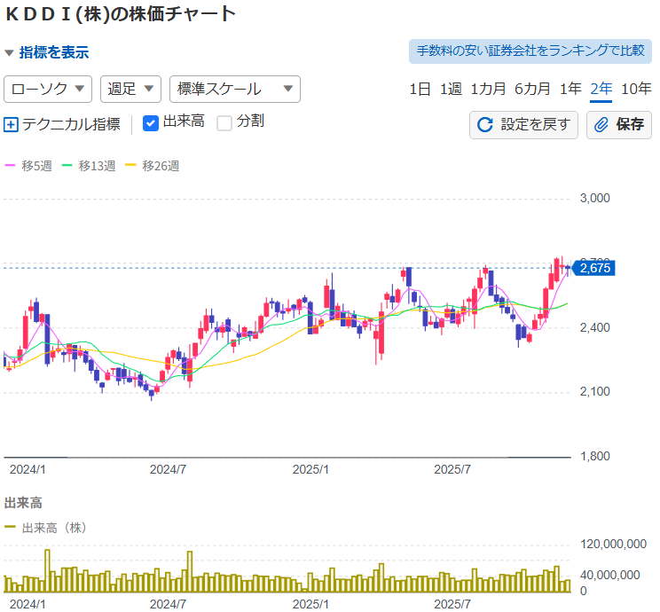Click the paperclip icon in 保存 button

(601, 124)
